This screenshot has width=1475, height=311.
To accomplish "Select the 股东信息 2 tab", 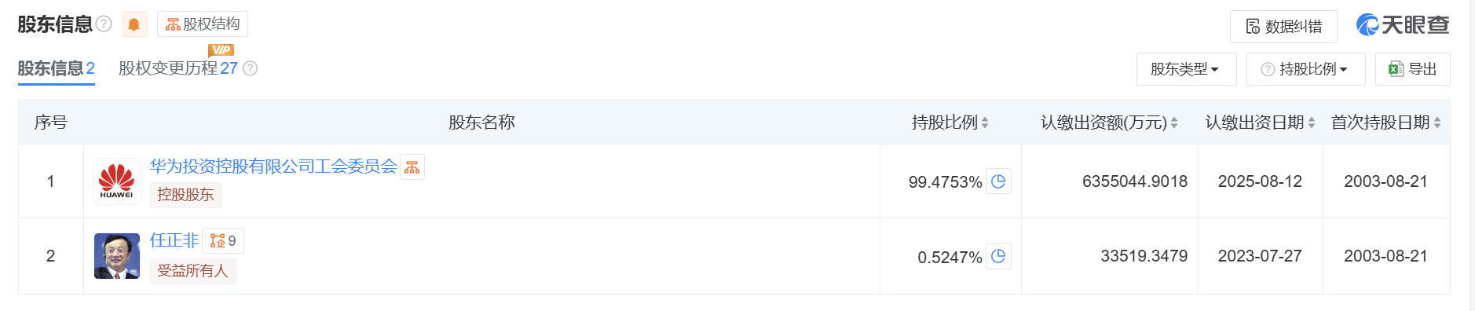I will pyautogui.click(x=57, y=68).
